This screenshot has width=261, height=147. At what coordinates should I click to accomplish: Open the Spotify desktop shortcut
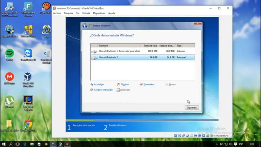click(x=9, y=55)
